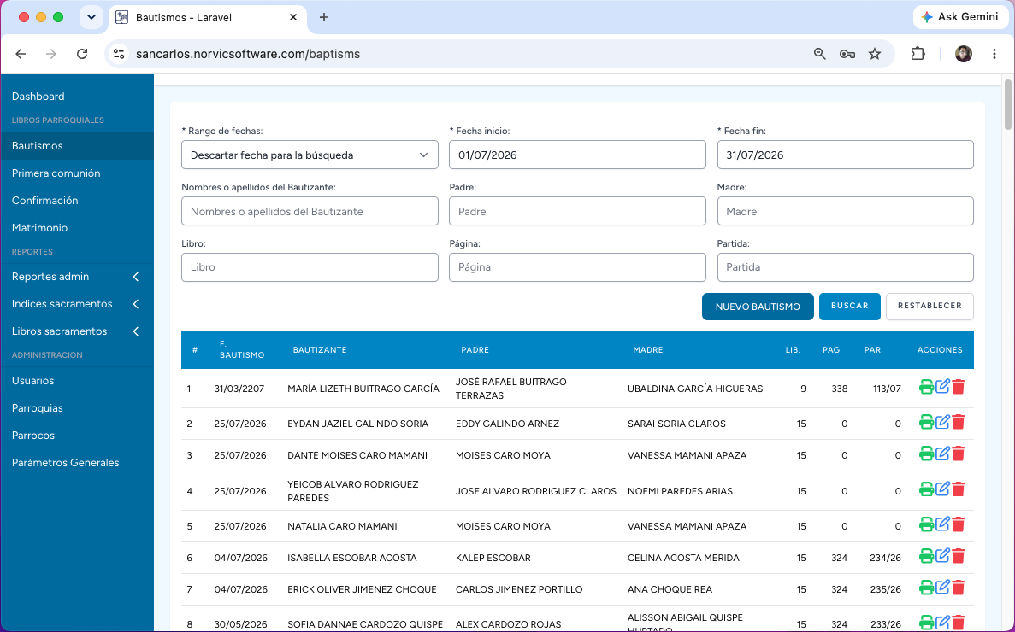Reload the page with the browser refresh icon
The width and height of the screenshot is (1015, 632).
tap(82, 54)
